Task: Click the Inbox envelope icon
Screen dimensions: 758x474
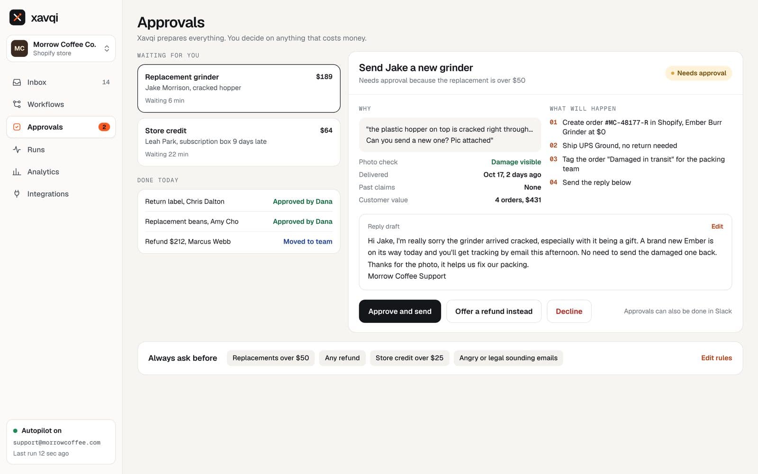Action: click(x=17, y=82)
